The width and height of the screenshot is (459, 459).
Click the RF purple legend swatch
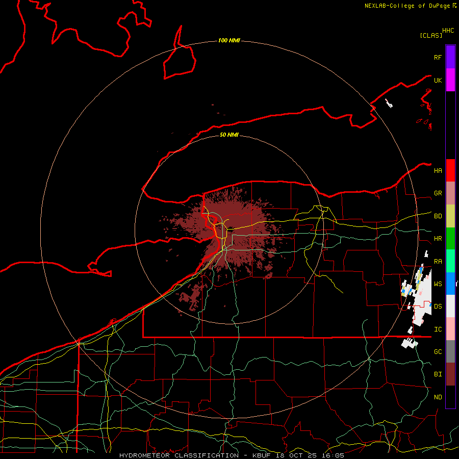click(x=450, y=57)
